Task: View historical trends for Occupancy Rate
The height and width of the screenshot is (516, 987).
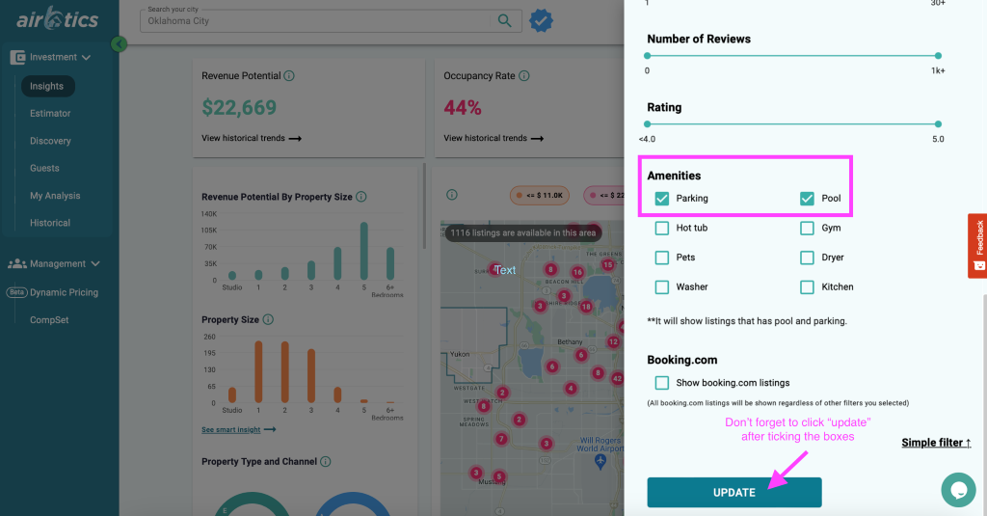Action: (493, 138)
